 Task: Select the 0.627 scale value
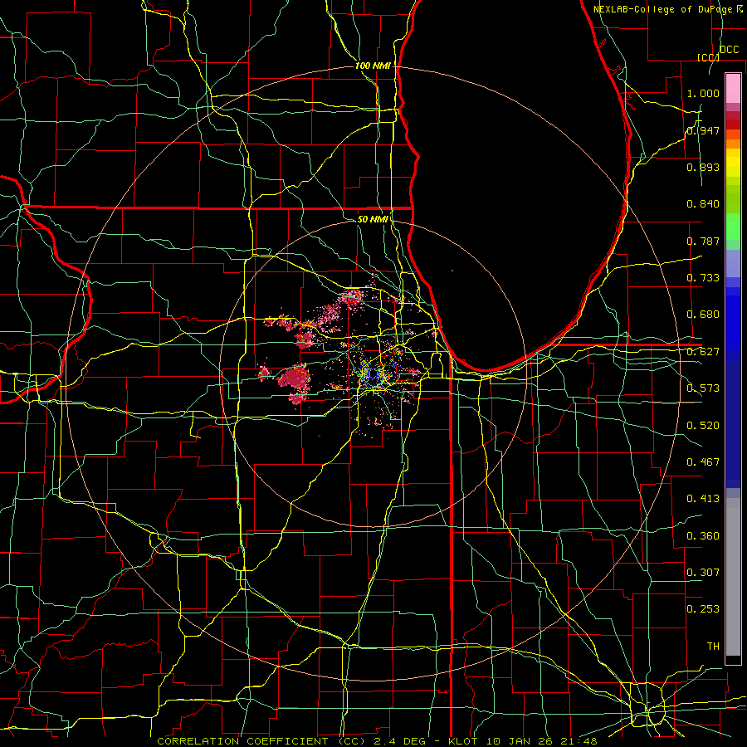point(703,352)
